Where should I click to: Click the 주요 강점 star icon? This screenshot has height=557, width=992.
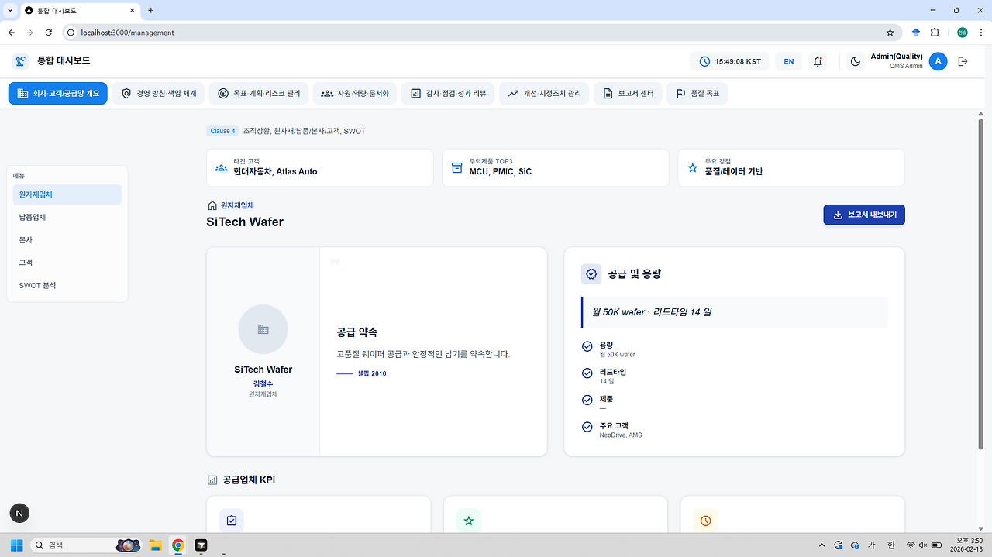pyautogui.click(x=692, y=167)
